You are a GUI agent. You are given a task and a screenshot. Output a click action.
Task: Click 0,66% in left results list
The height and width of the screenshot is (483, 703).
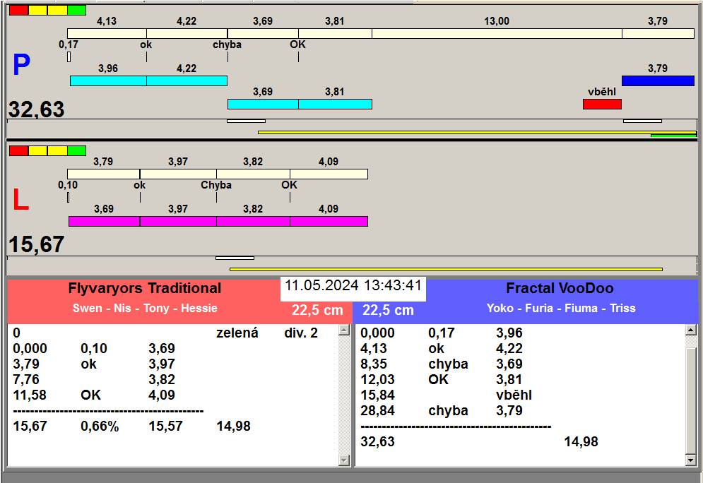click(100, 426)
